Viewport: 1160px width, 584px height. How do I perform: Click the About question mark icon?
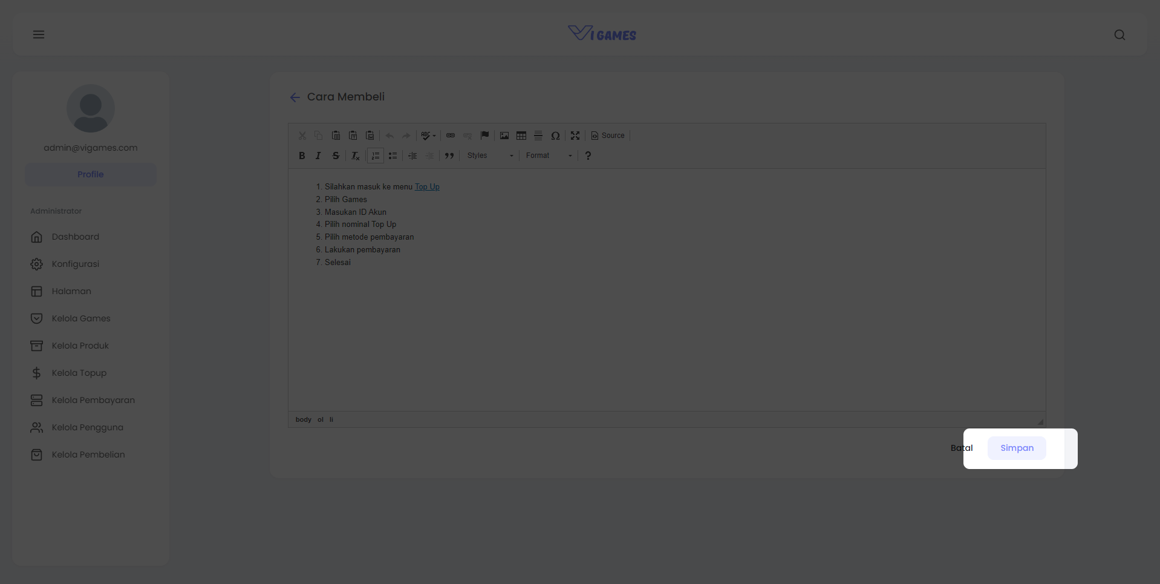click(x=588, y=156)
